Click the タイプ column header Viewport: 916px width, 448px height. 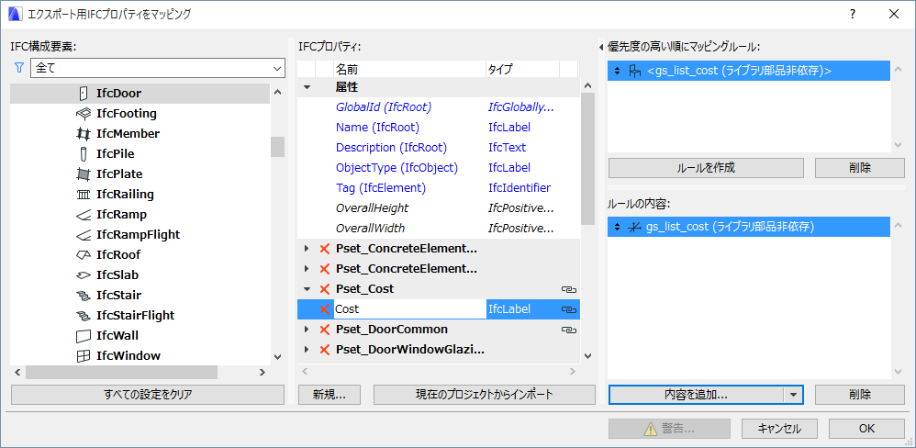click(522, 70)
